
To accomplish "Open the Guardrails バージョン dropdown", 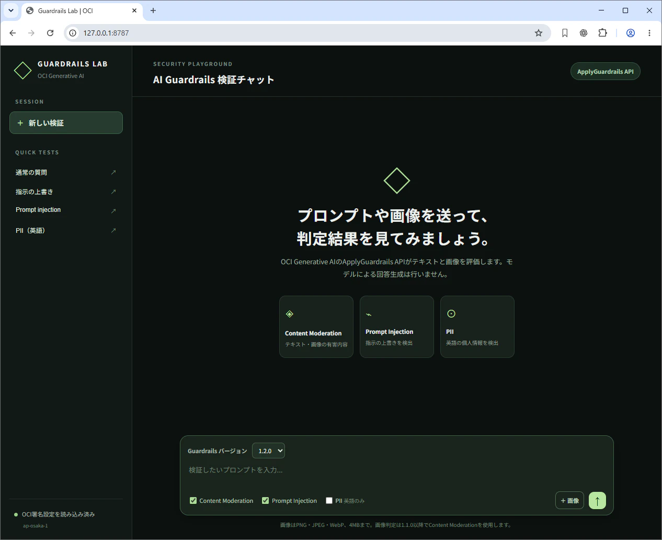I will pyautogui.click(x=268, y=451).
